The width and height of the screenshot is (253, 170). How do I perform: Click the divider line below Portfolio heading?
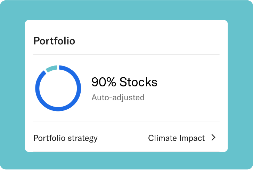pyautogui.click(x=126, y=55)
